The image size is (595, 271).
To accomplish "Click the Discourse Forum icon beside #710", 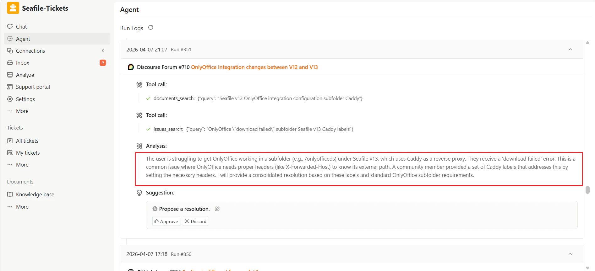I will coord(131,67).
